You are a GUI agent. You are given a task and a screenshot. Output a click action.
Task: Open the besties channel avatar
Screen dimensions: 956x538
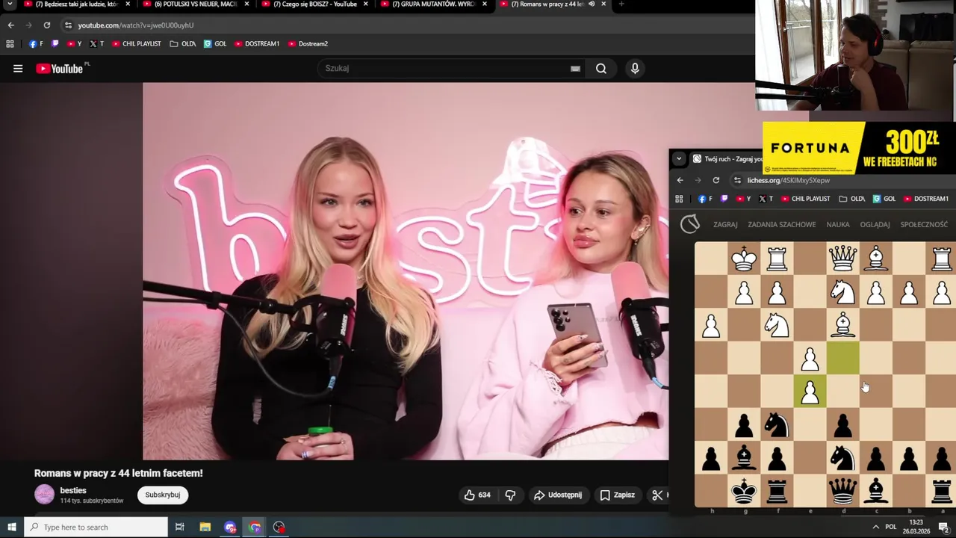coord(45,495)
